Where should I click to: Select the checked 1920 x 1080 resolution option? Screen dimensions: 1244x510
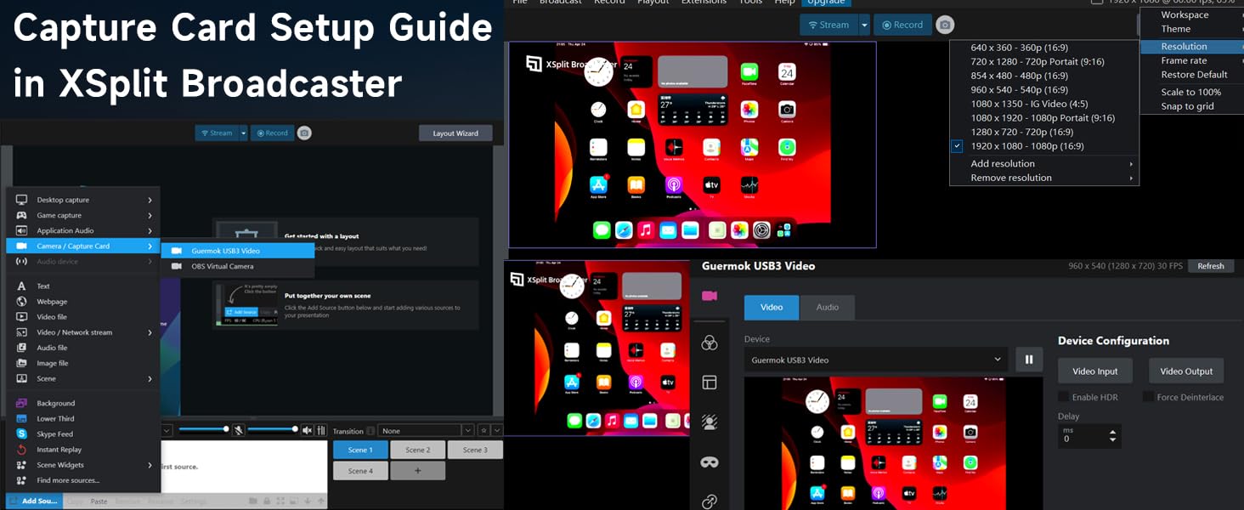(x=1026, y=146)
